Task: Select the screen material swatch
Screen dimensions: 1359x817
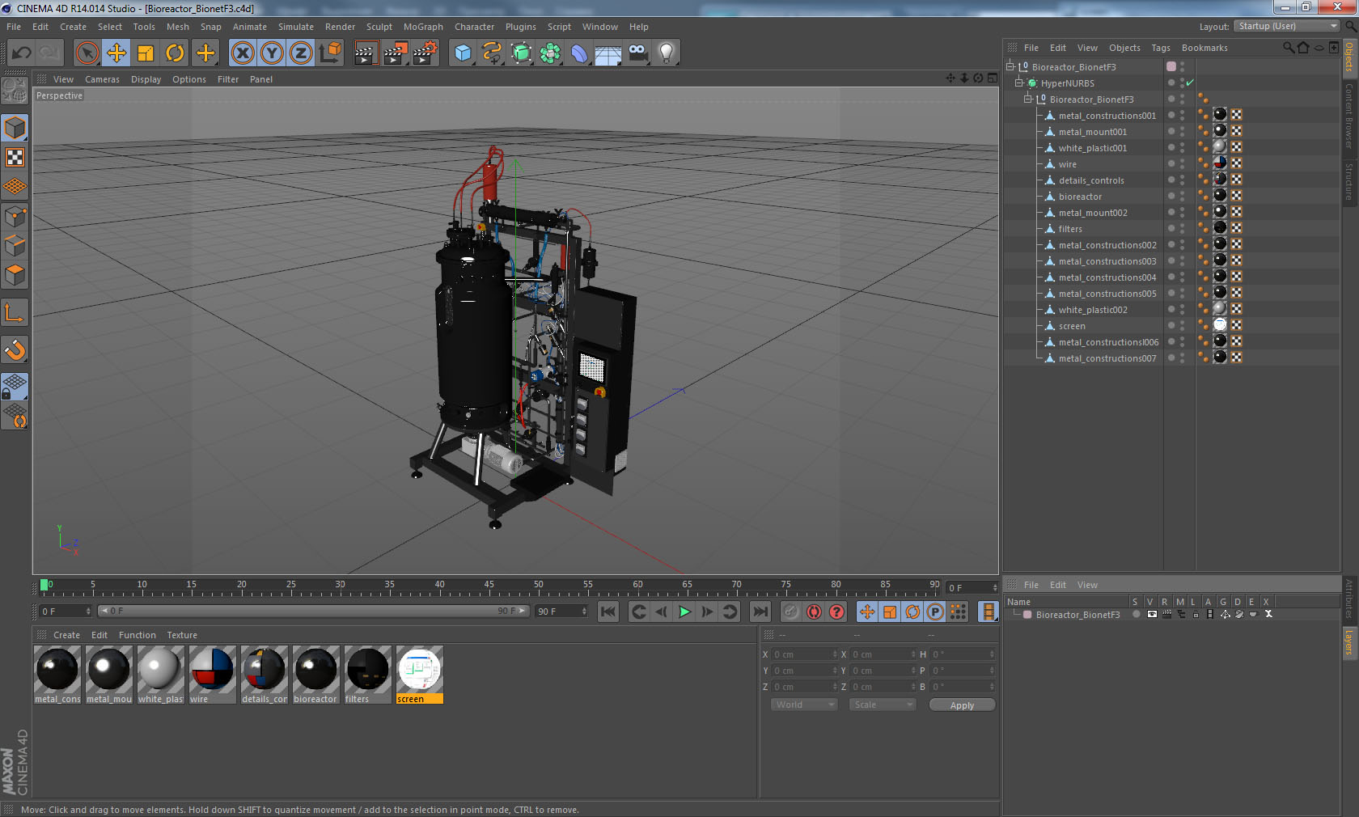Action: click(x=419, y=670)
